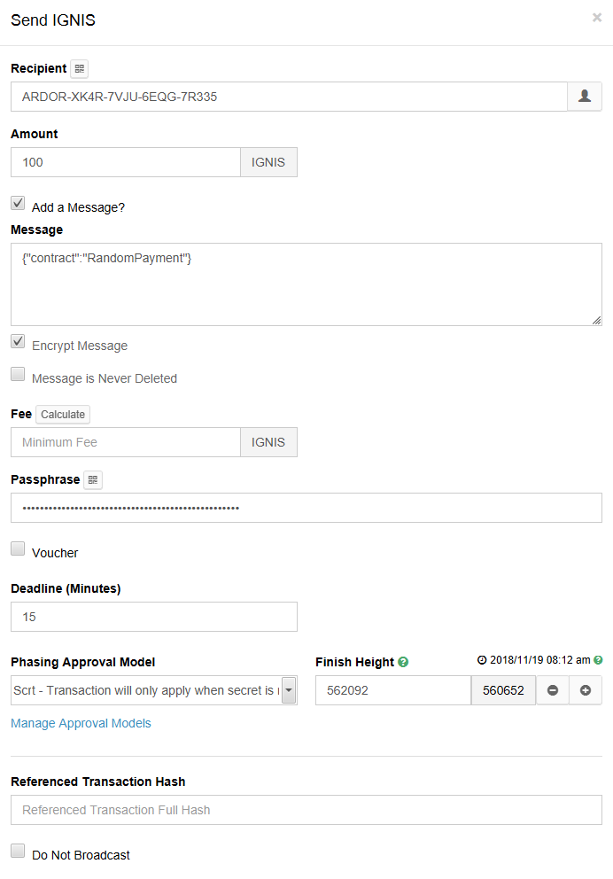Decrease finish height with minus button
The width and height of the screenshot is (613, 879).
[x=553, y=690]
